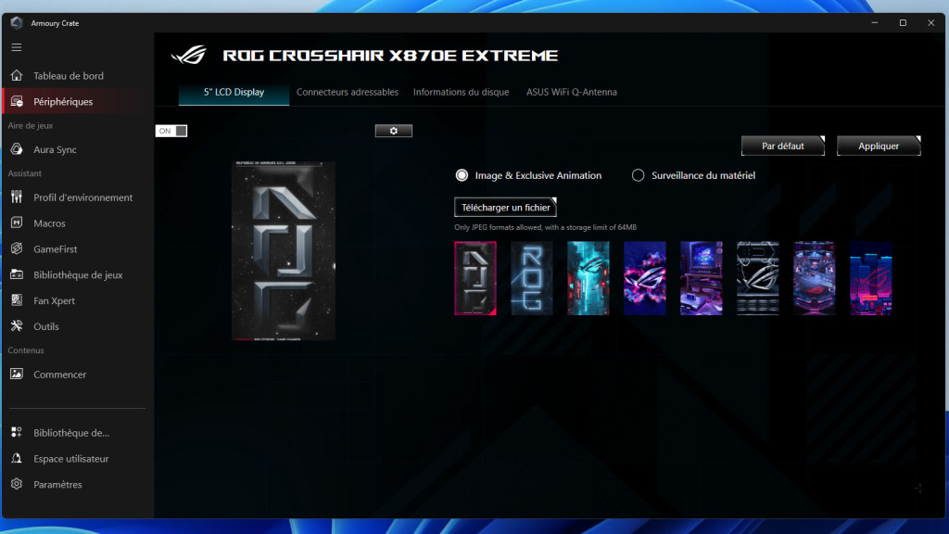Click the Fan Xpert icon
This screenshot has height=534, width=949.
click(x=17, y=300)
